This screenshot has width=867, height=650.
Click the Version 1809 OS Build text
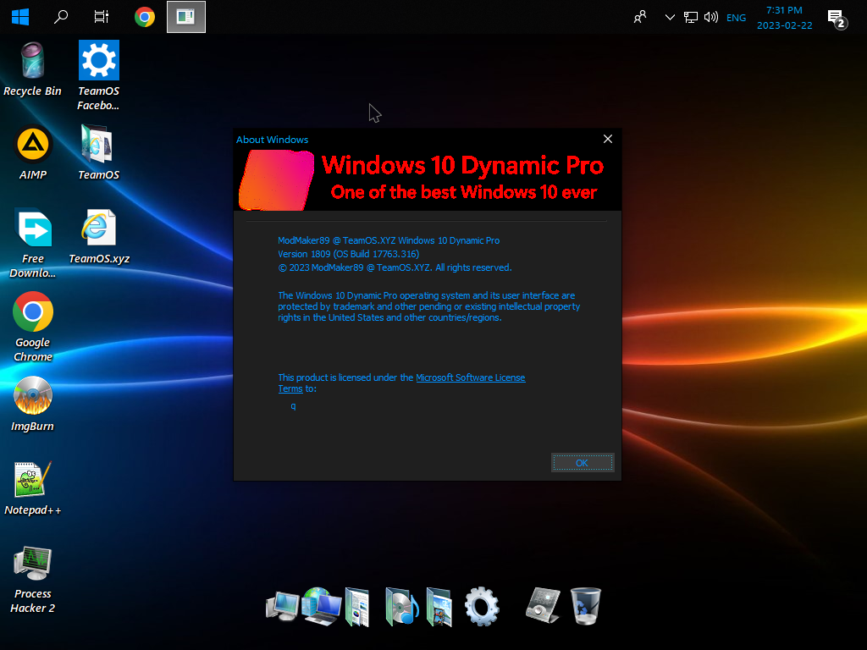pyautogui.click(x=348, y=254)
